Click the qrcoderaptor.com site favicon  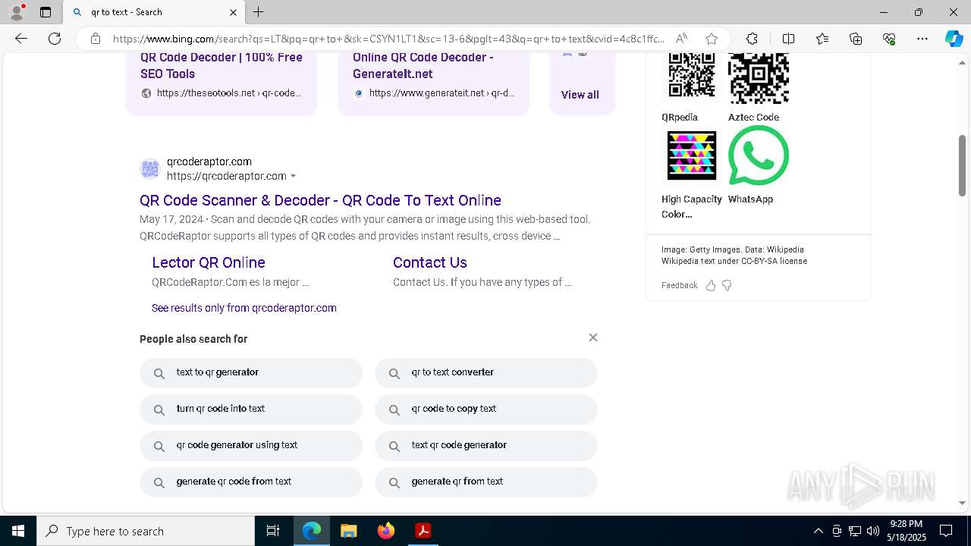pyautogui.click(x=150, y=169)
